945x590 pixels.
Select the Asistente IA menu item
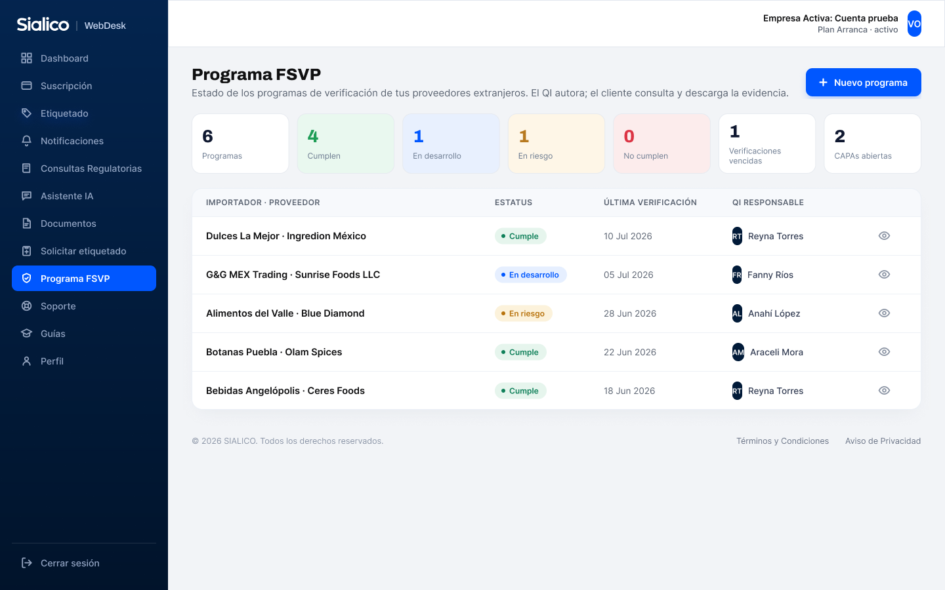point(84,196)
